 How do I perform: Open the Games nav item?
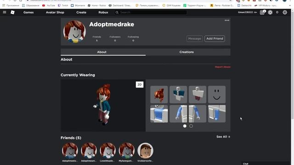click(x=28, y=12)
